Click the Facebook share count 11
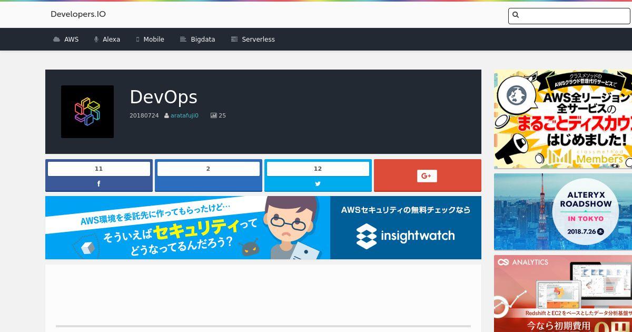The width and height of the screenshot is (632, 332). click(x=99, y=169)
